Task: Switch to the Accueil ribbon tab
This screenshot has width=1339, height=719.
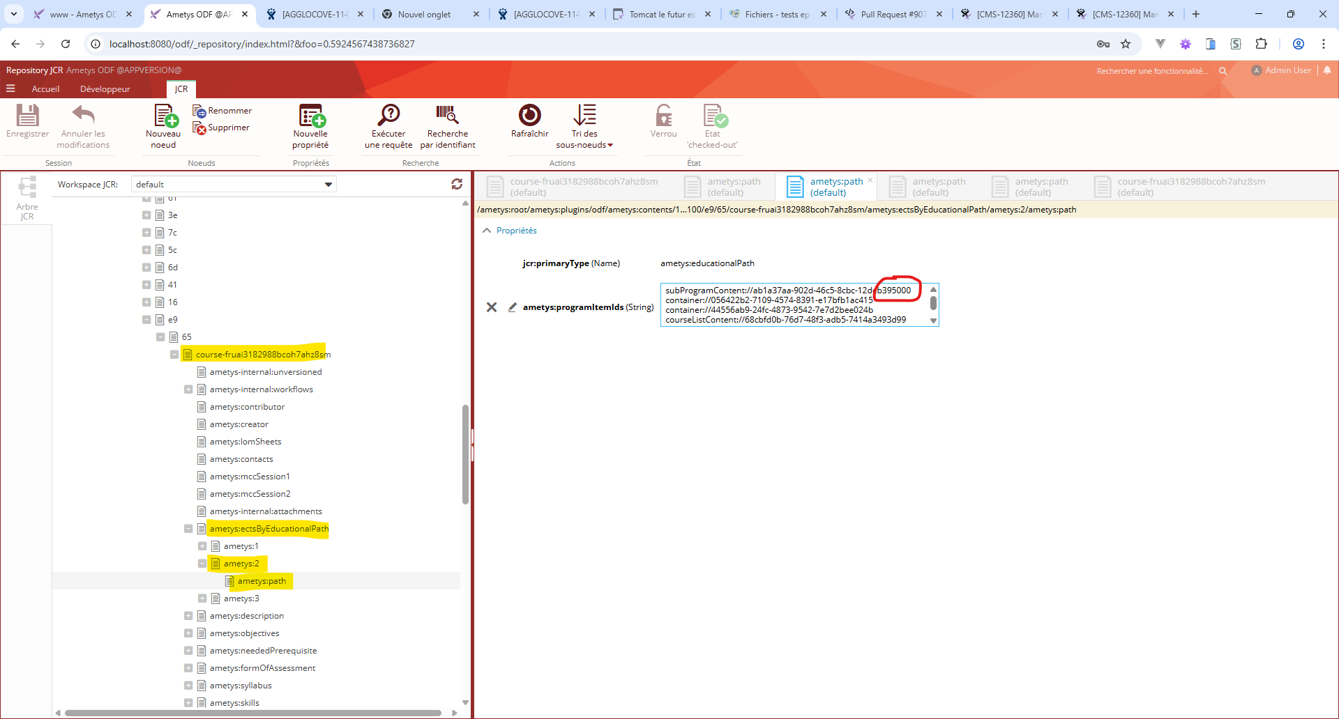Action: click(x=45, y=89)
